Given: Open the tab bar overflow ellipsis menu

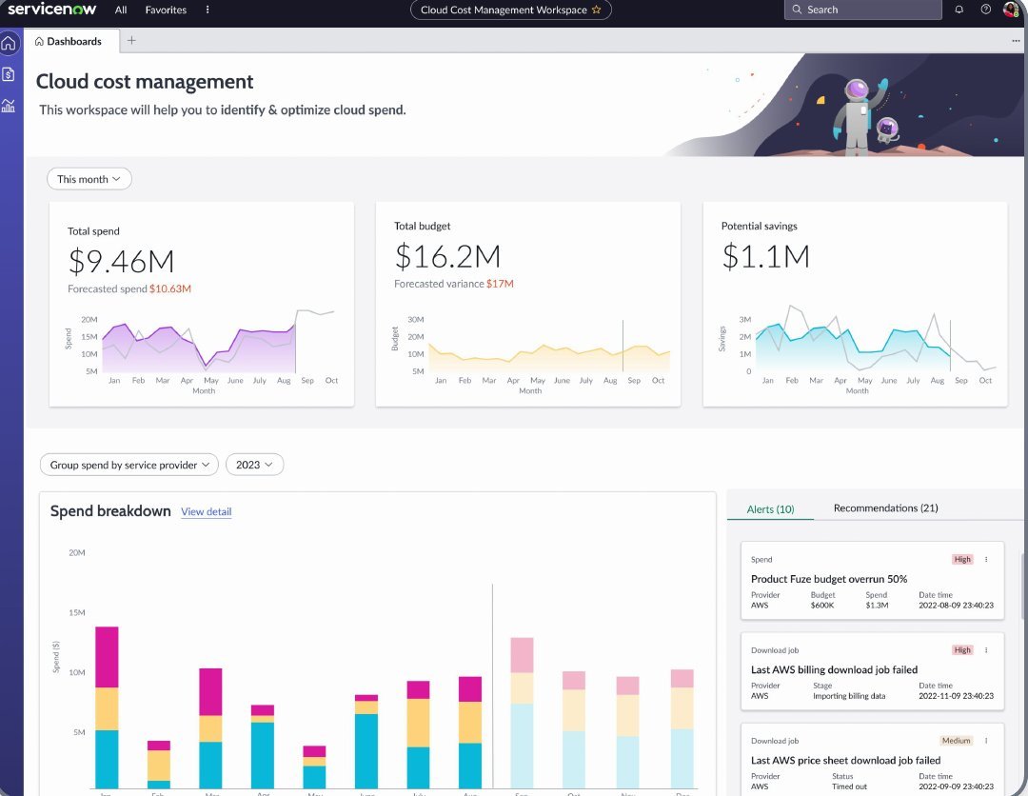Looking at the screenshot, I should 1016,41.
